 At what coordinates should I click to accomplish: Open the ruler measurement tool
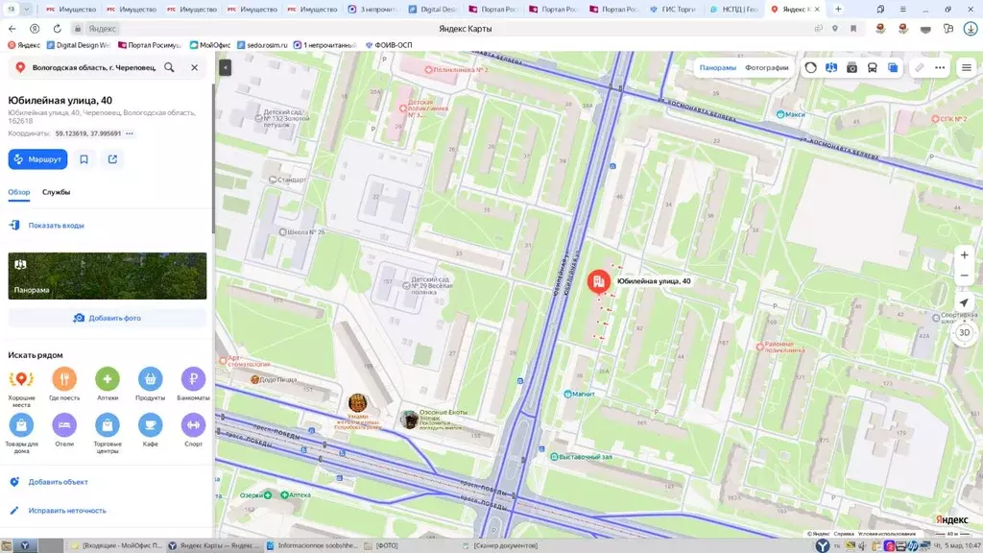tap(919, 67)
